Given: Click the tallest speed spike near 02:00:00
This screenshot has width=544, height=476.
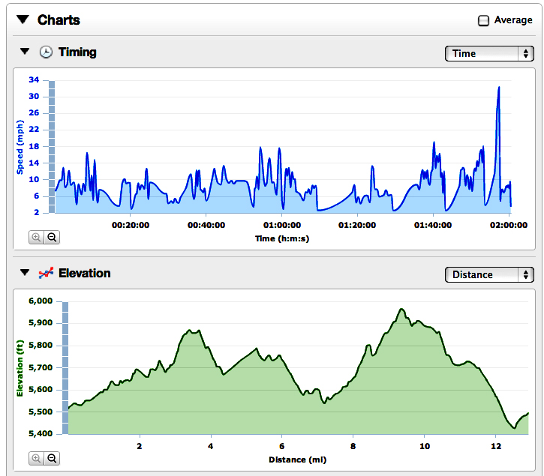Looking at the screenshot, I should point(498,88).
